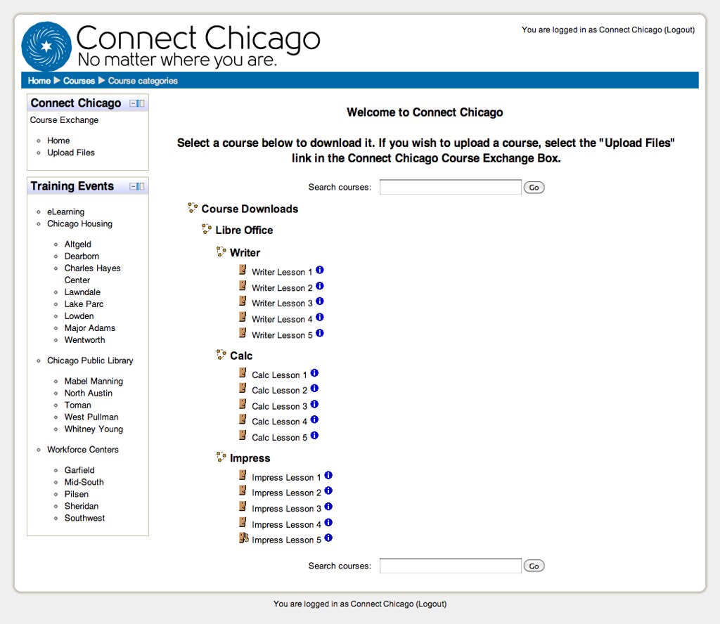
Task: Open Chicago Public Library events
Action: click(x=90, y=360)
